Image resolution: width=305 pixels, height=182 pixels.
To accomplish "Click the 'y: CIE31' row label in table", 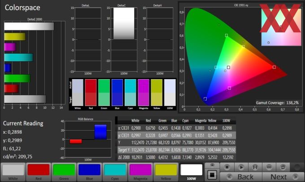I will [x=124, y=135].
